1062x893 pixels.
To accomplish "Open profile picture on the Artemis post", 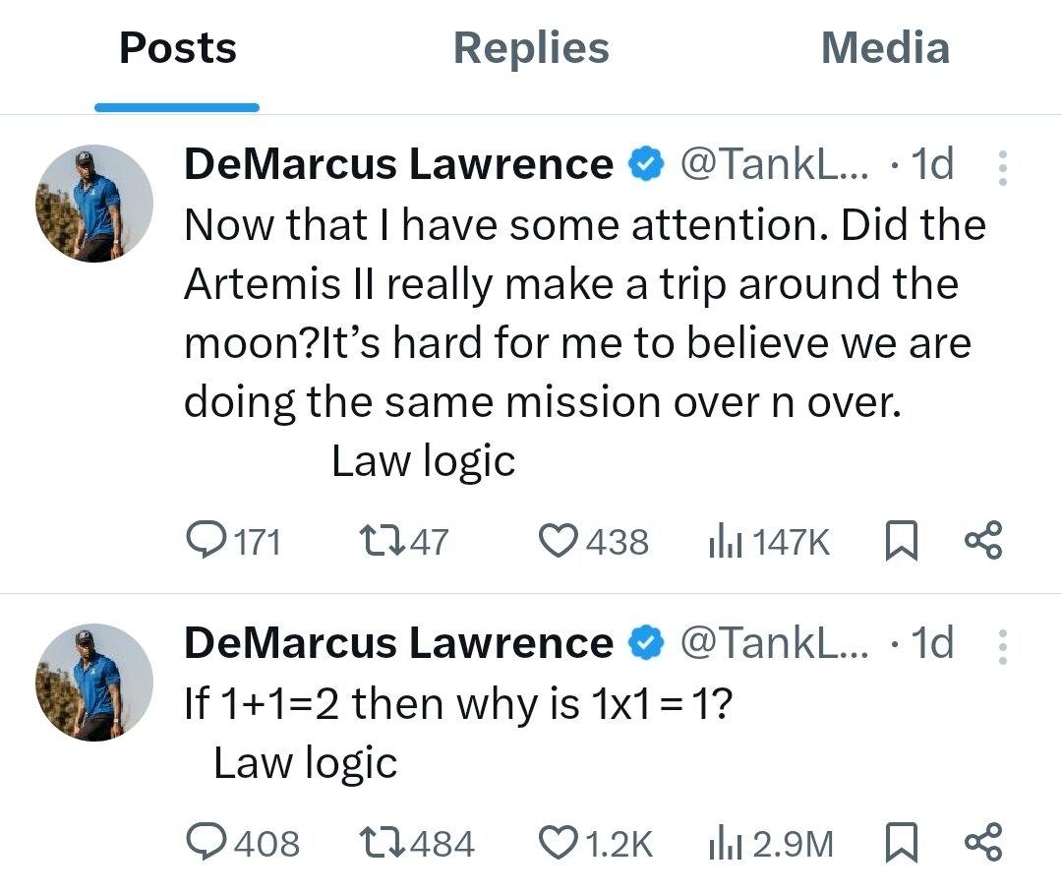I will point(94,204).
